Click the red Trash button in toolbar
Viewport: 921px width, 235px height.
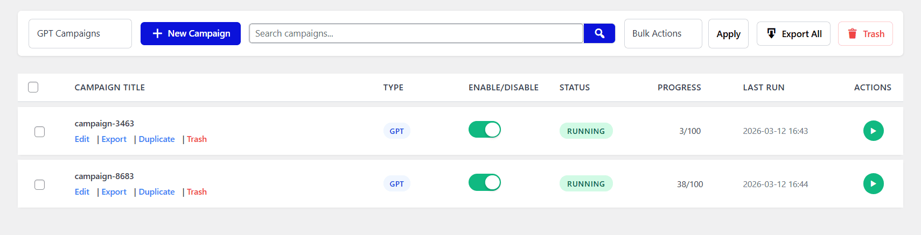coord(865,34)
